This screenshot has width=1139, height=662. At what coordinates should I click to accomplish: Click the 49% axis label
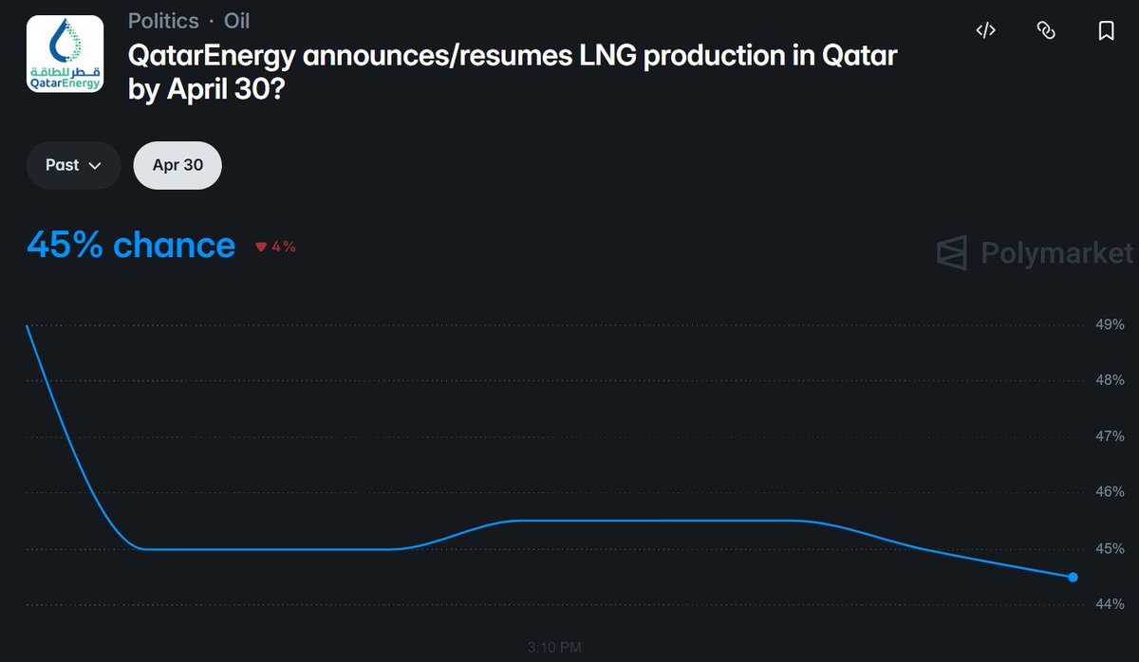point(1110,324)
